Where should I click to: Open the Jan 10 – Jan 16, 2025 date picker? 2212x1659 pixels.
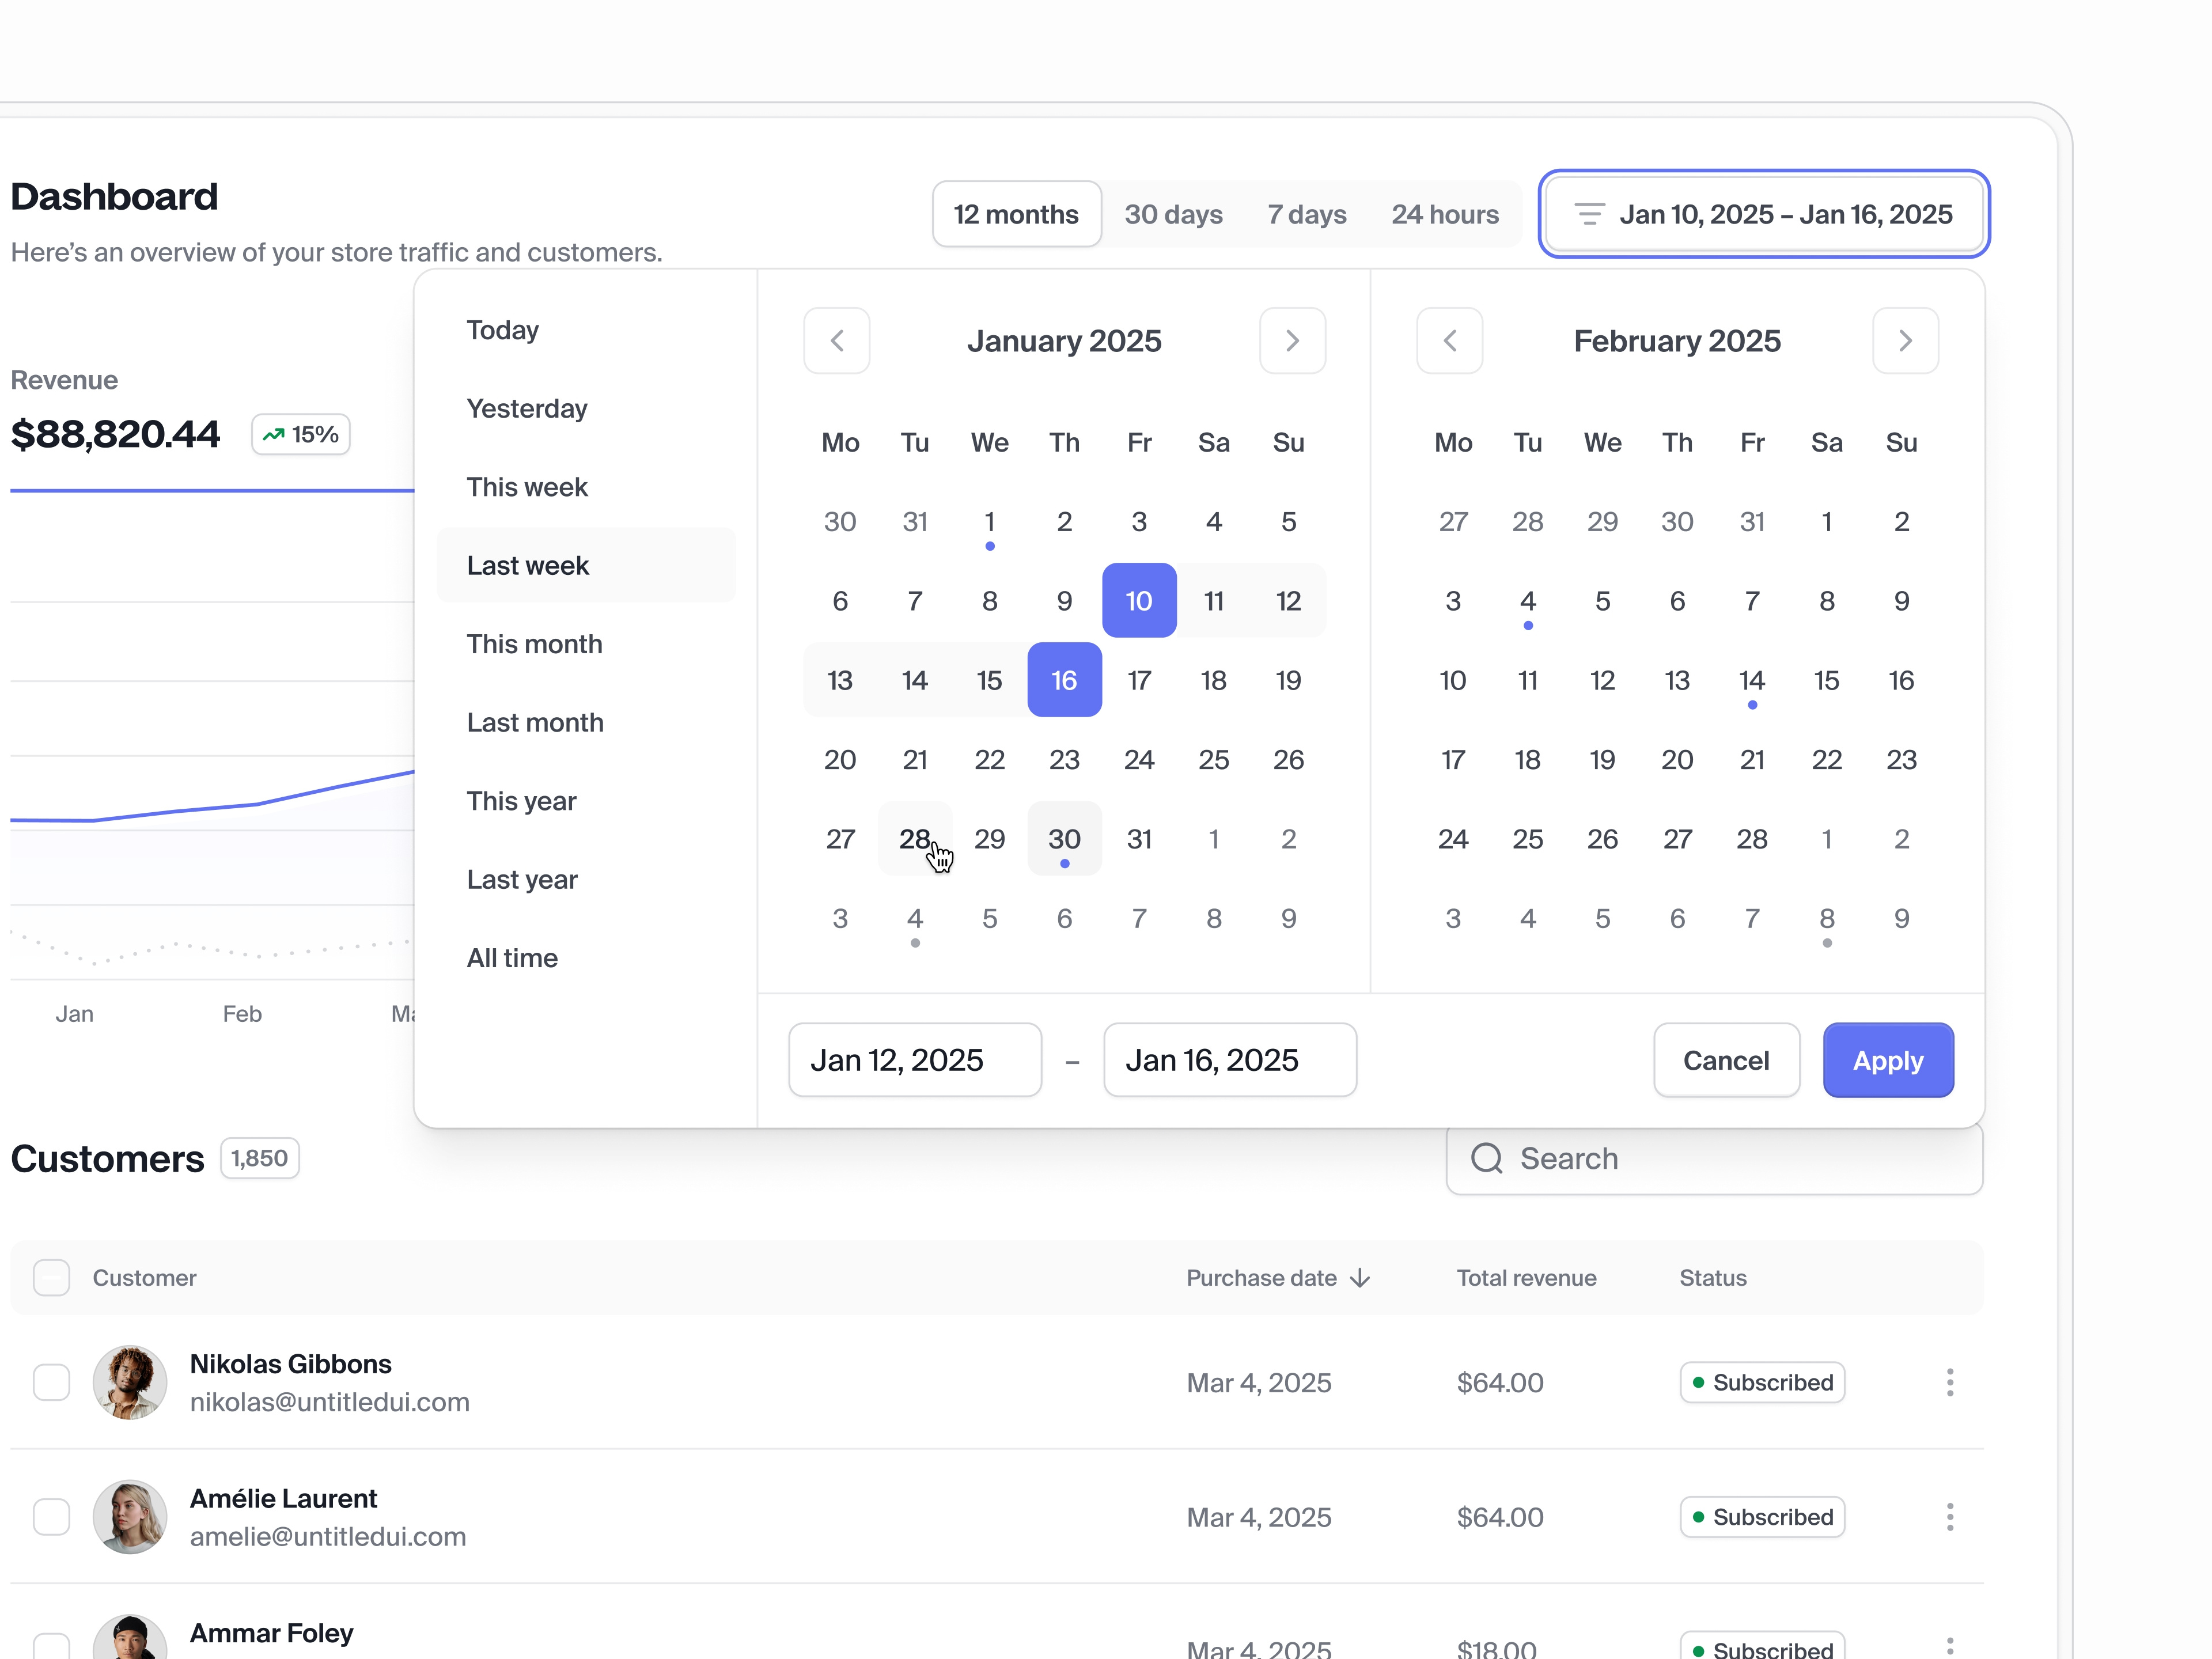coord(1764,214)
